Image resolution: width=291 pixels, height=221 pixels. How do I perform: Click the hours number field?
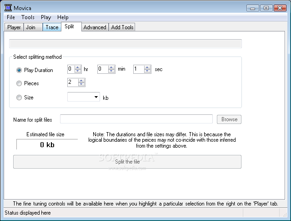tap(71, 69)
